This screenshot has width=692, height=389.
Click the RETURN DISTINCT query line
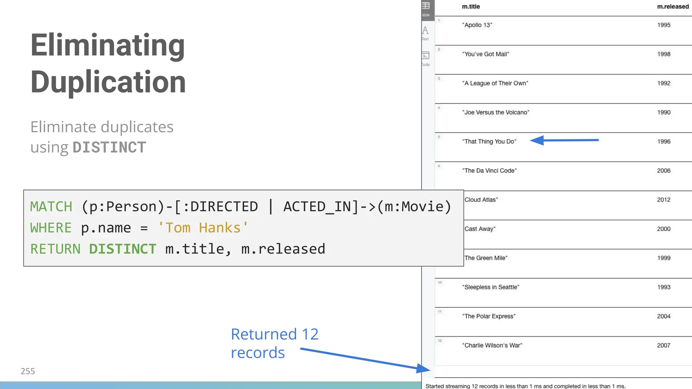pos(178,249)
